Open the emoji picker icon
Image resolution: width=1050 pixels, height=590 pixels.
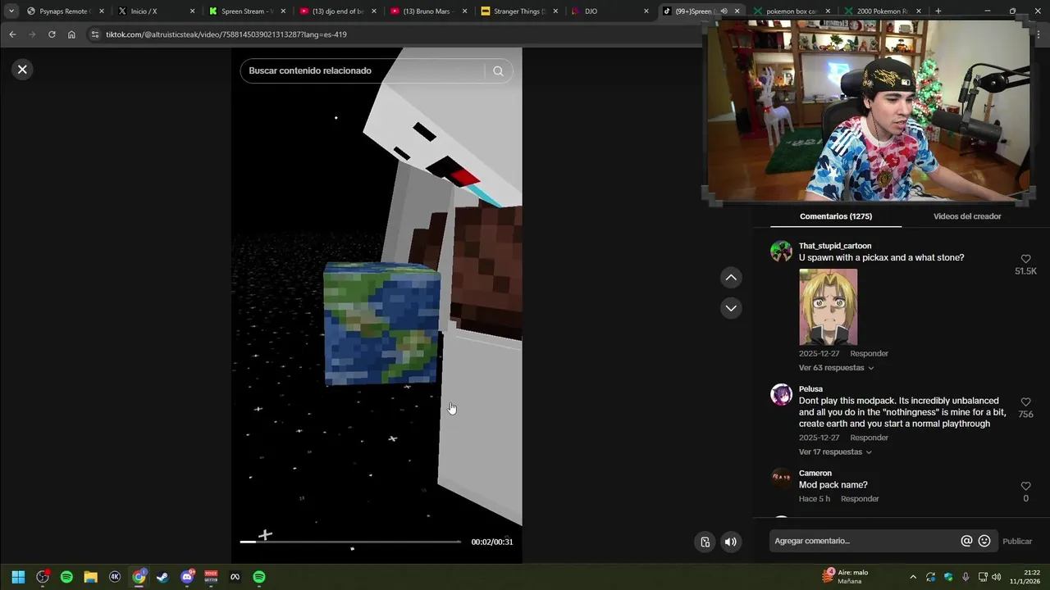(984, 541)
